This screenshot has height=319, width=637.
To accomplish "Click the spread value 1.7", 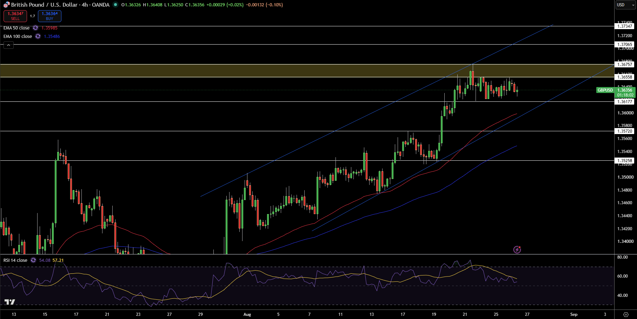I will coord(32,16).
